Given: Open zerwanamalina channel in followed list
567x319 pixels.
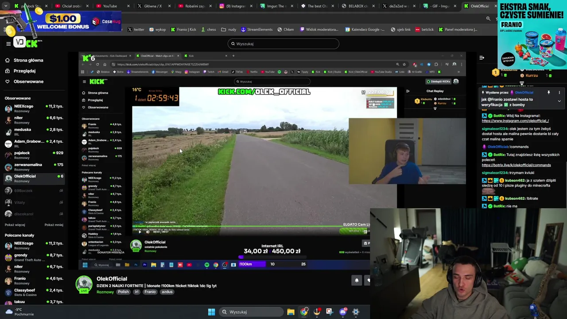Looking at the screenshot, I should (33, 167).
